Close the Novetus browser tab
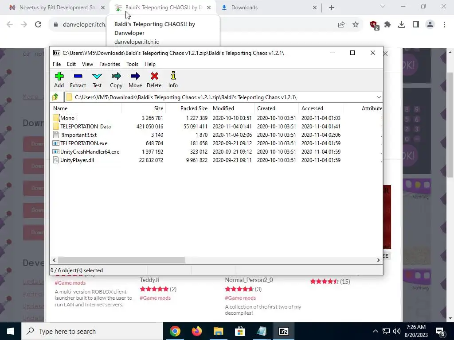 pyautogui.click(x=103, y=8)
